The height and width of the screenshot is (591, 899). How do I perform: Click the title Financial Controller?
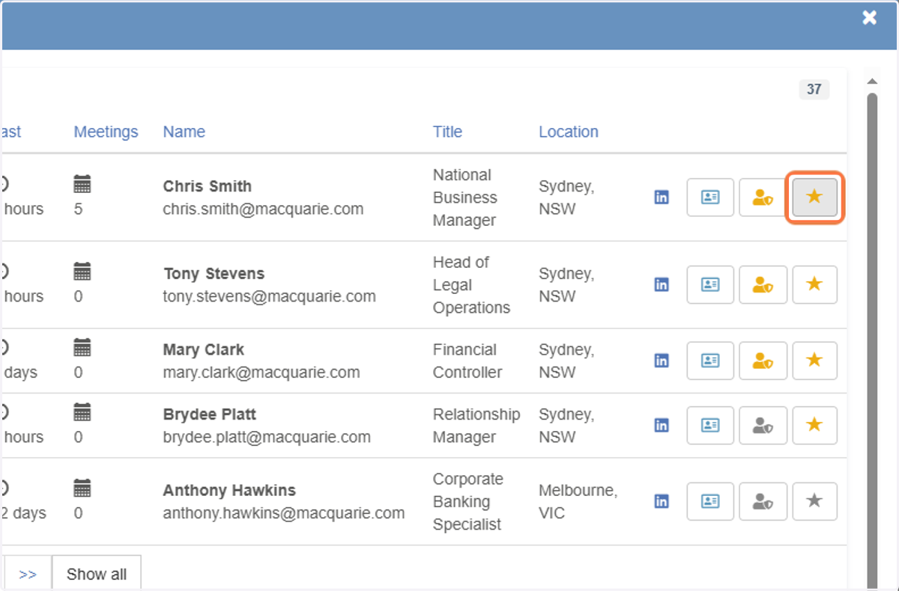[467, 361]
